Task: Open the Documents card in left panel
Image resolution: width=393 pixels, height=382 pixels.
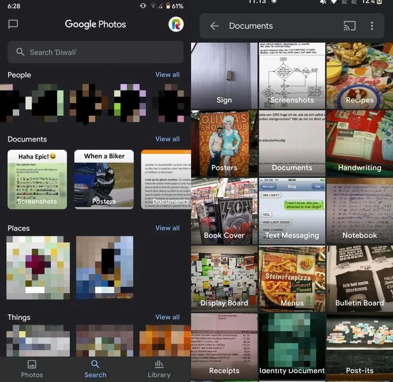Action: click(166, 179)
